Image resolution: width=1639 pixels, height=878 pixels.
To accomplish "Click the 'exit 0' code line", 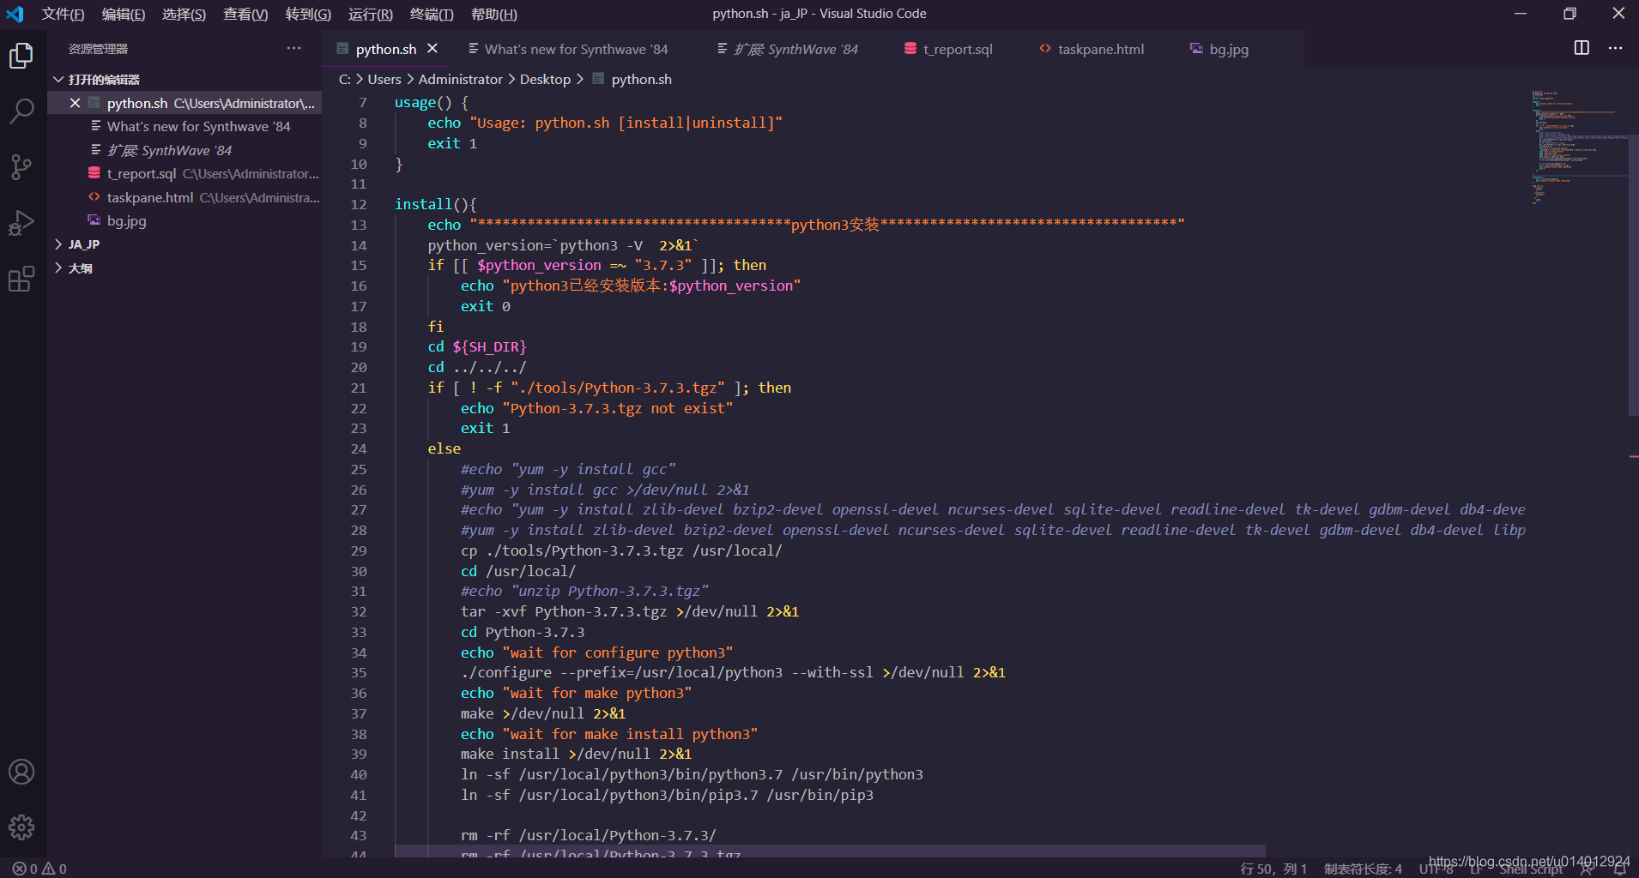I will (486, 306).
